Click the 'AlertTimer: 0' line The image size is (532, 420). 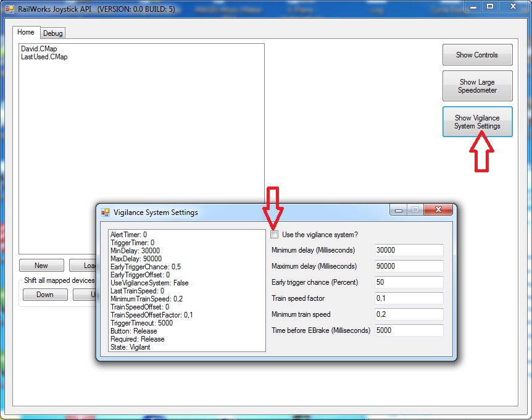tap(128, 235)
